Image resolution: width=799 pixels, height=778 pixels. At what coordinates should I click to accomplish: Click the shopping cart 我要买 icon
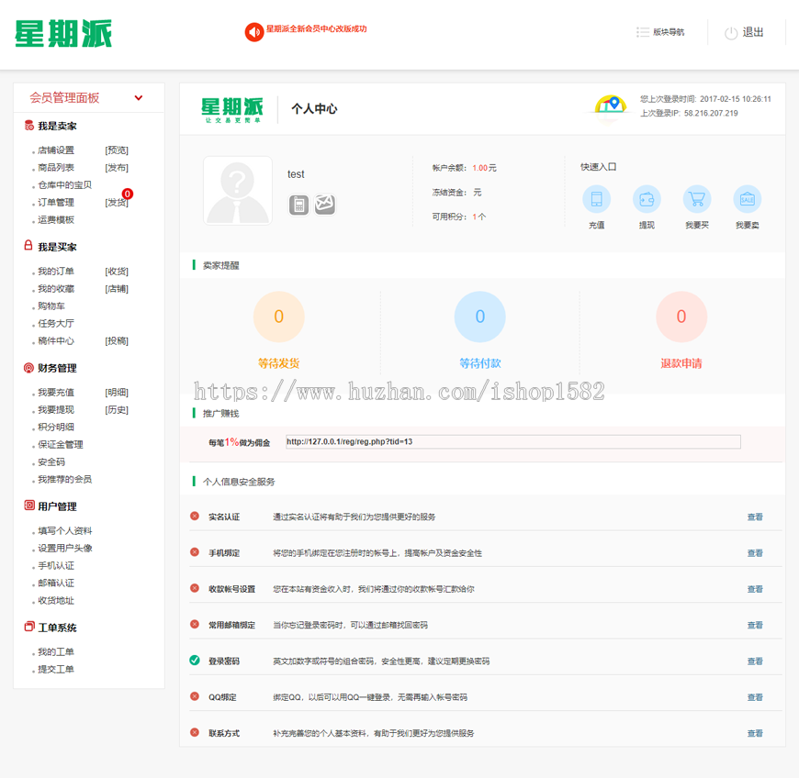tap(697, 200)
